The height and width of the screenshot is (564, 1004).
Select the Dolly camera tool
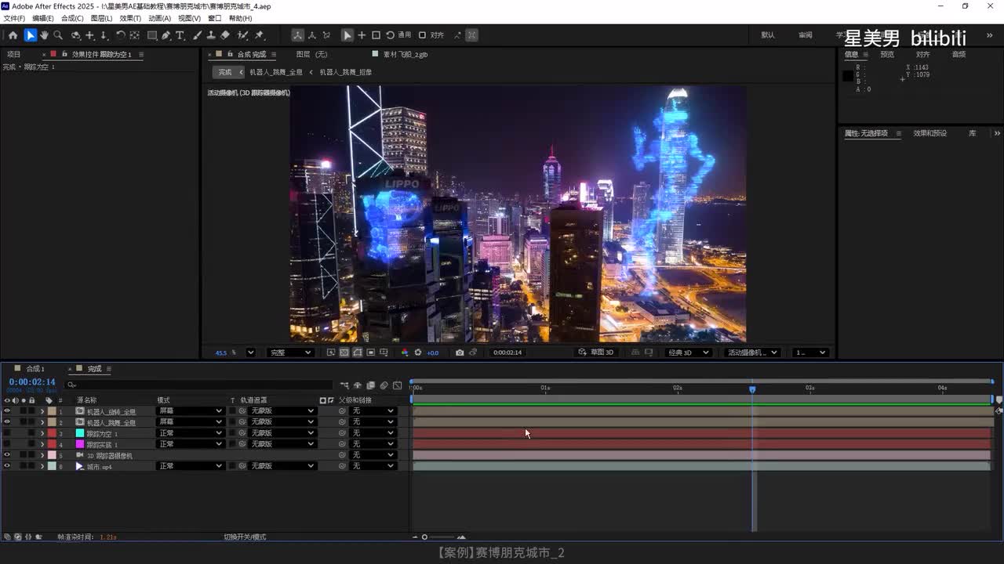click(x=104, y=35)
